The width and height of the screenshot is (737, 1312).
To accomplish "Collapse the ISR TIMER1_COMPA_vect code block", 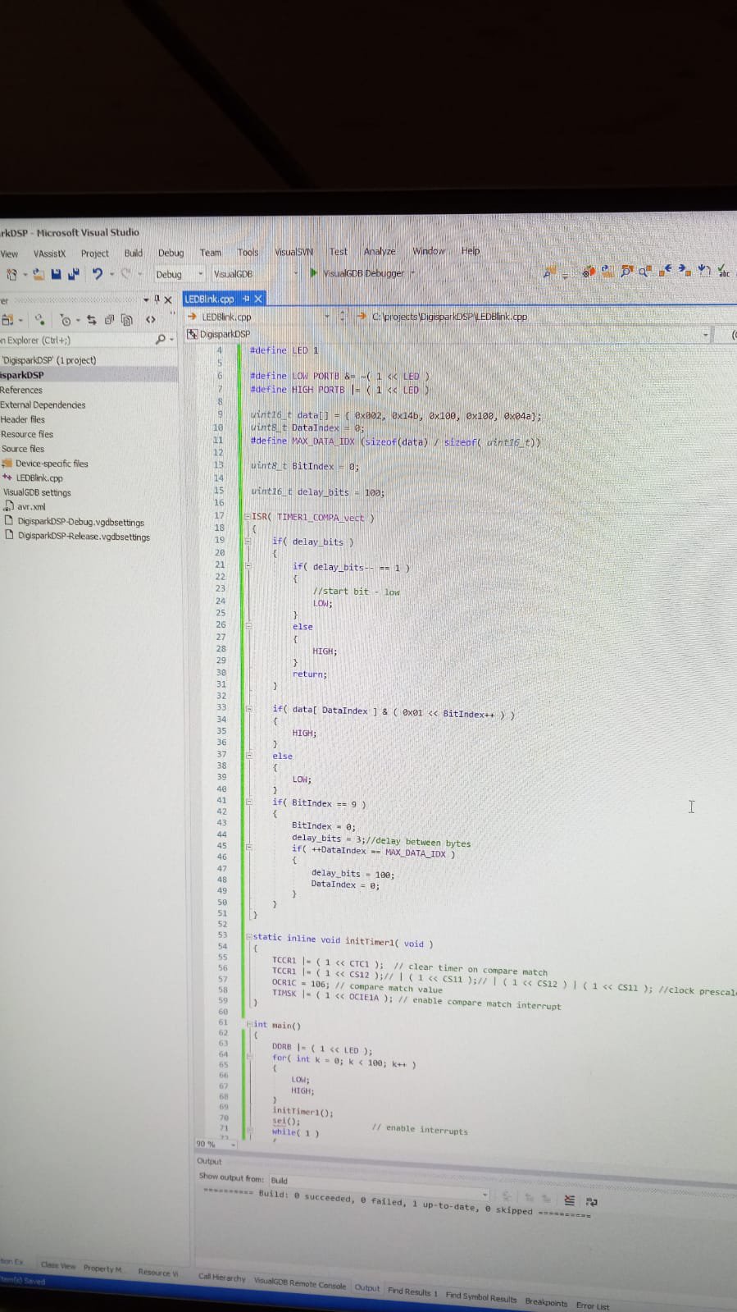I will tap(248, 517).
